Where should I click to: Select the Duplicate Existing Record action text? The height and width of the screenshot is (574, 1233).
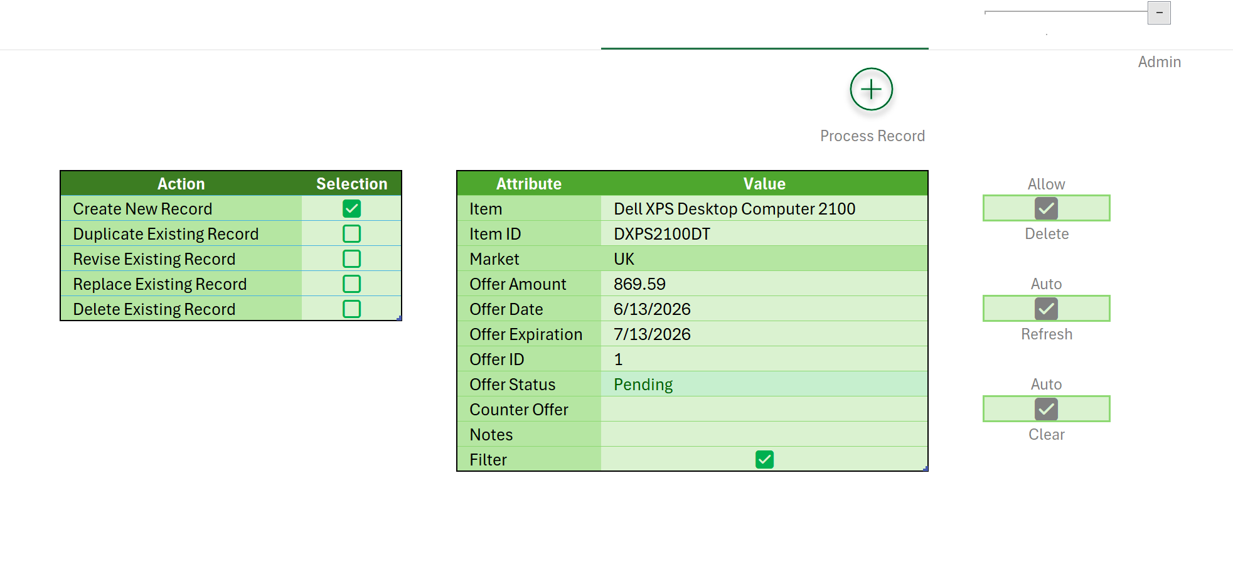[166, 234]
